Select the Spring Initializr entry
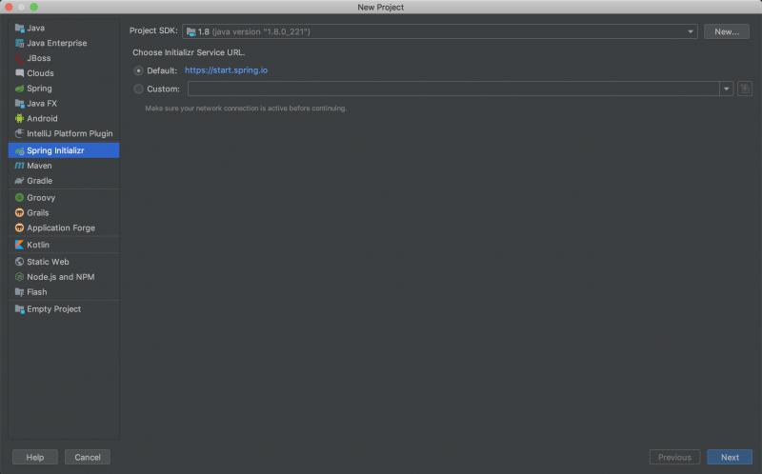Image resolution: width=762 pixels, height=474 pixels. click(64, 150)
